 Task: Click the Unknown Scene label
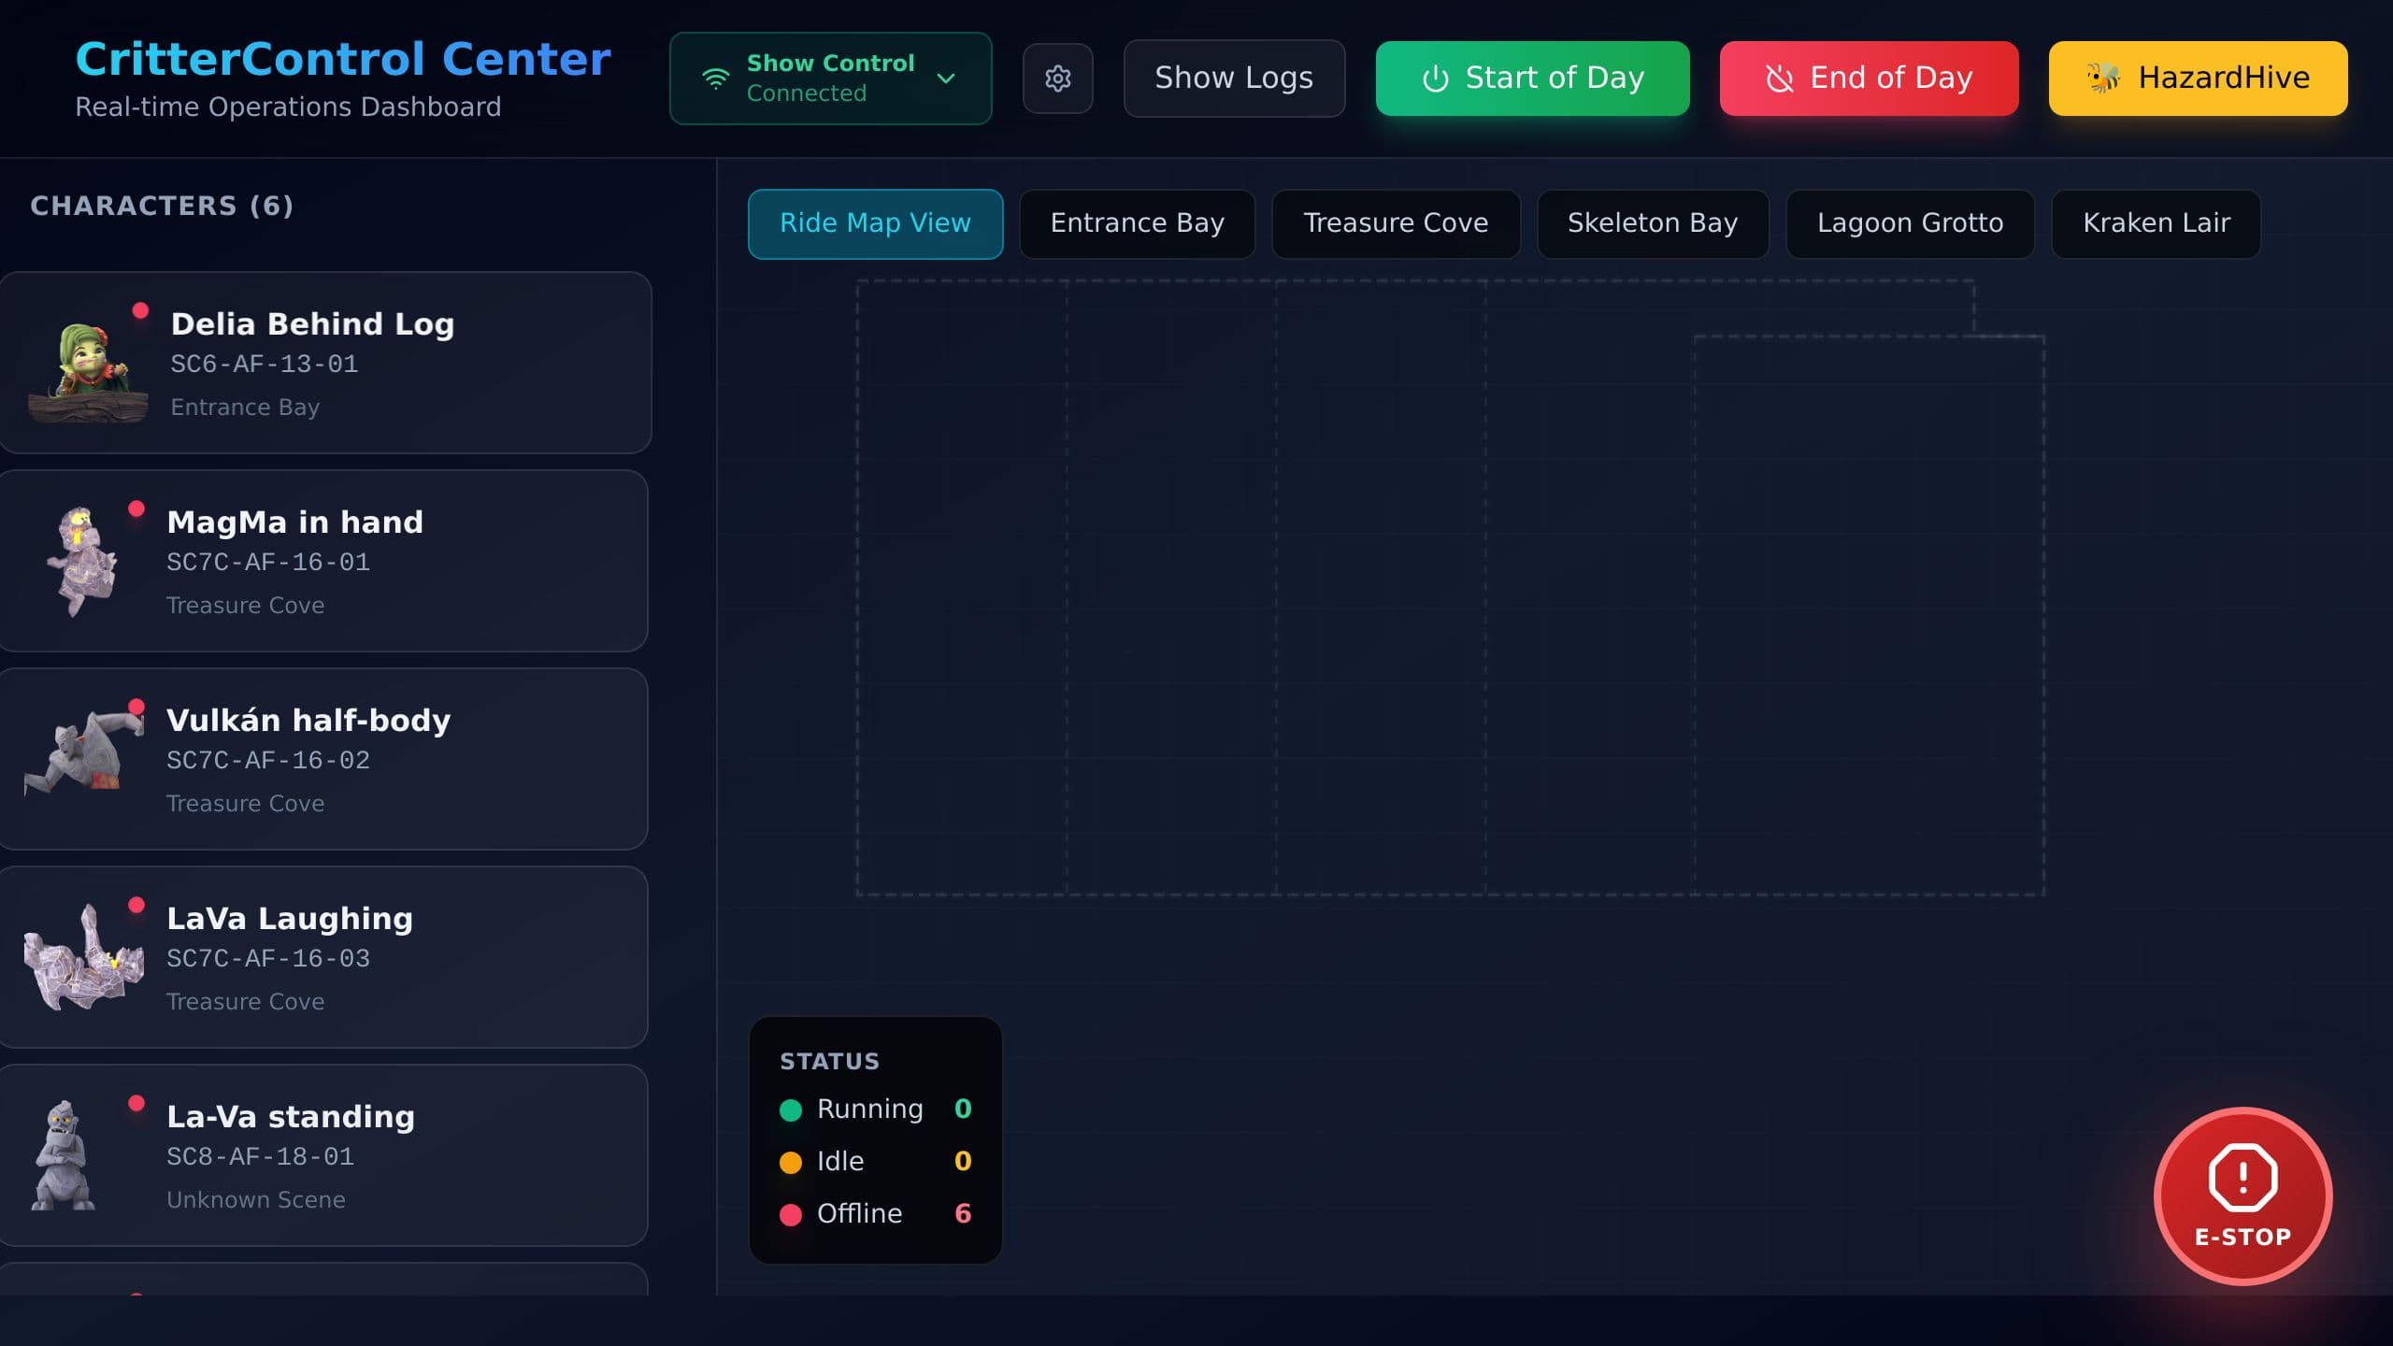pyautogui.click(x=256, y=1199)
